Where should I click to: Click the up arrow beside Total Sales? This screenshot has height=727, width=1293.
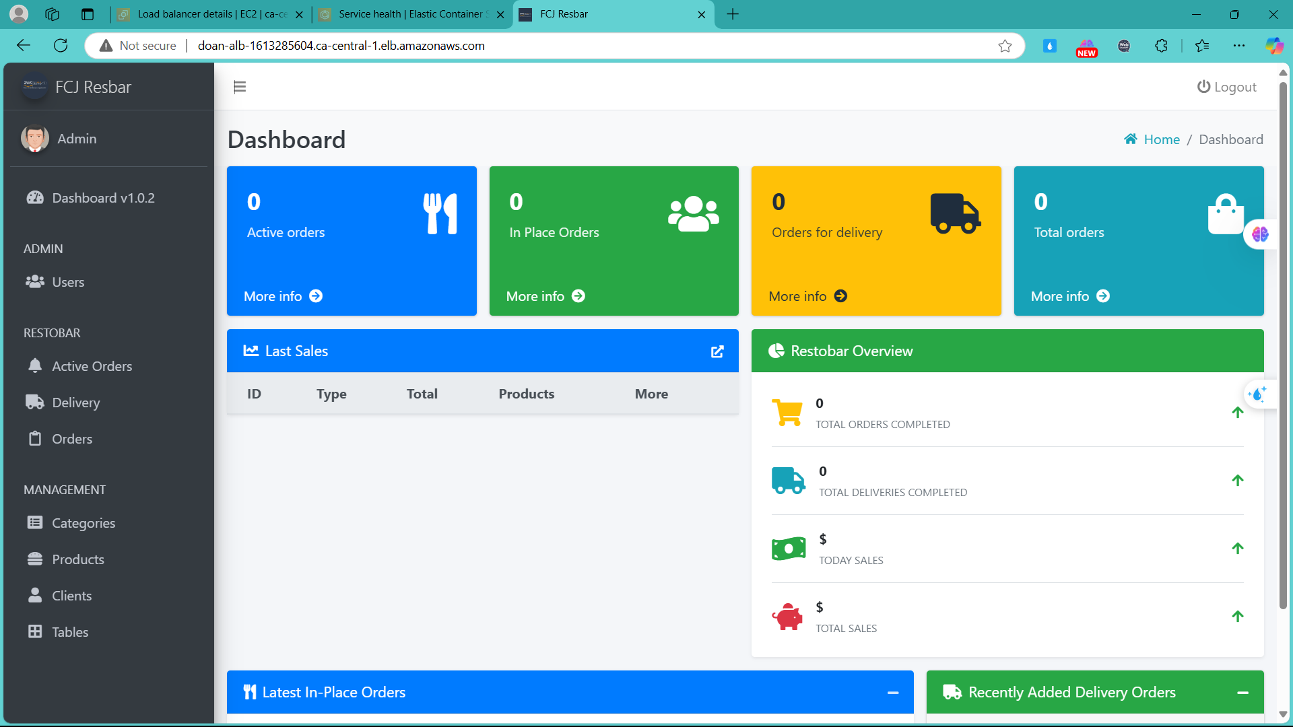(1238, 617)
